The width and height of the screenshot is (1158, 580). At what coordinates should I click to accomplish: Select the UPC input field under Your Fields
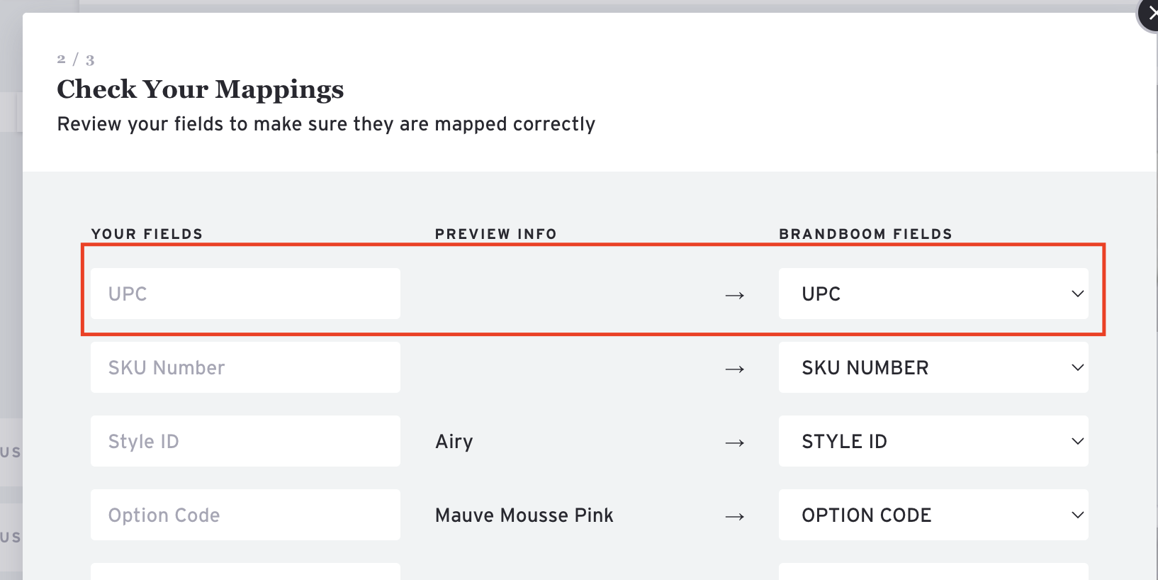[244, 293]
